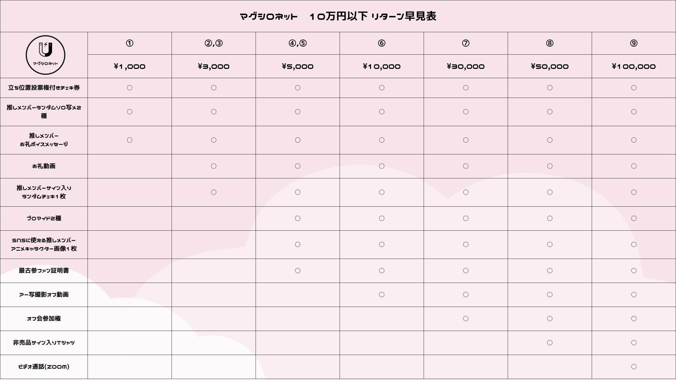This screenshot has width=676, height=380.
Task: Click the ¥100,000 price cell
Action: click(633, 66)
